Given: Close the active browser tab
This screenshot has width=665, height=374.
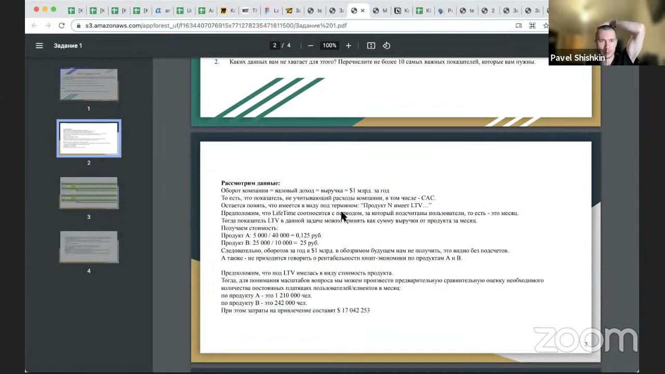Looking at the screenshot, I should (x=363, y=10).
